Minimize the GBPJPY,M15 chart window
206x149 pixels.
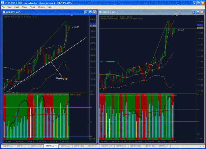[x=86, y=12]
